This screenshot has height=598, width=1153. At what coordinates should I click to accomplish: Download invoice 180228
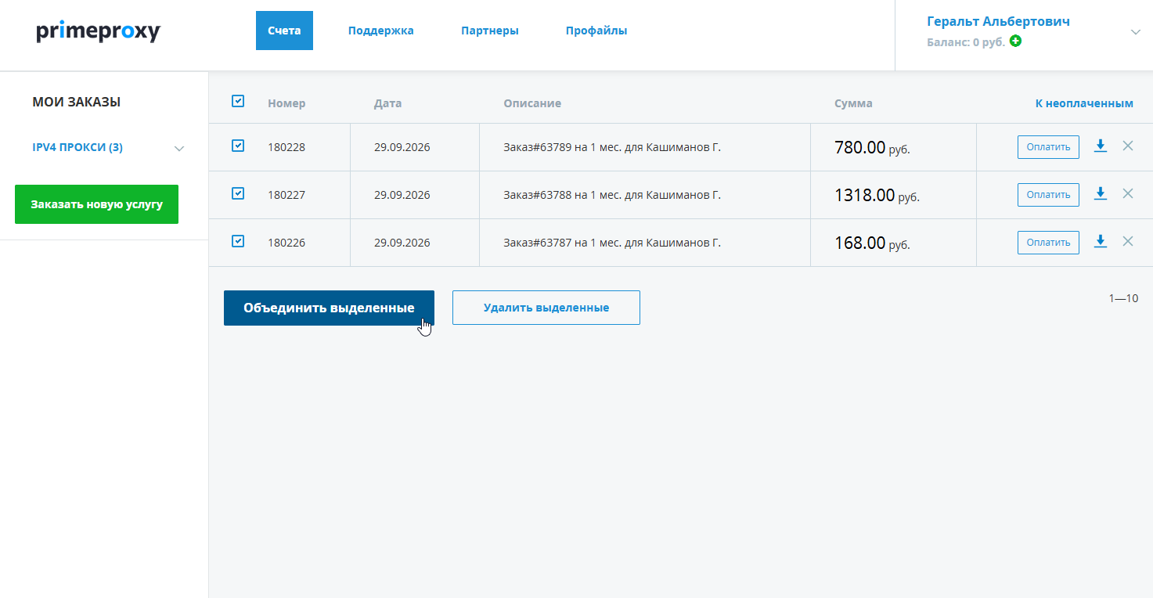pos(1101,146)
